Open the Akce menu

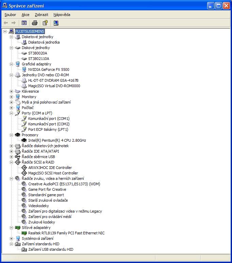26,15
